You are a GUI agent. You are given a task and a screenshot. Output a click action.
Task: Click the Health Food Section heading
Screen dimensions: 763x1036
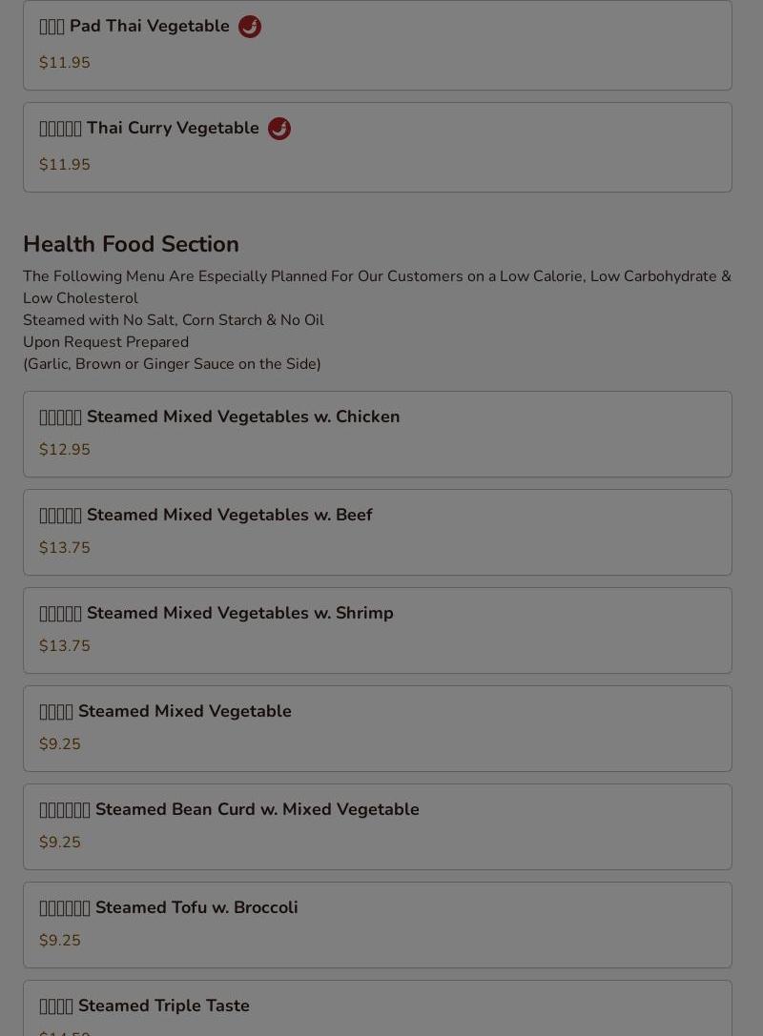[131, 244]
